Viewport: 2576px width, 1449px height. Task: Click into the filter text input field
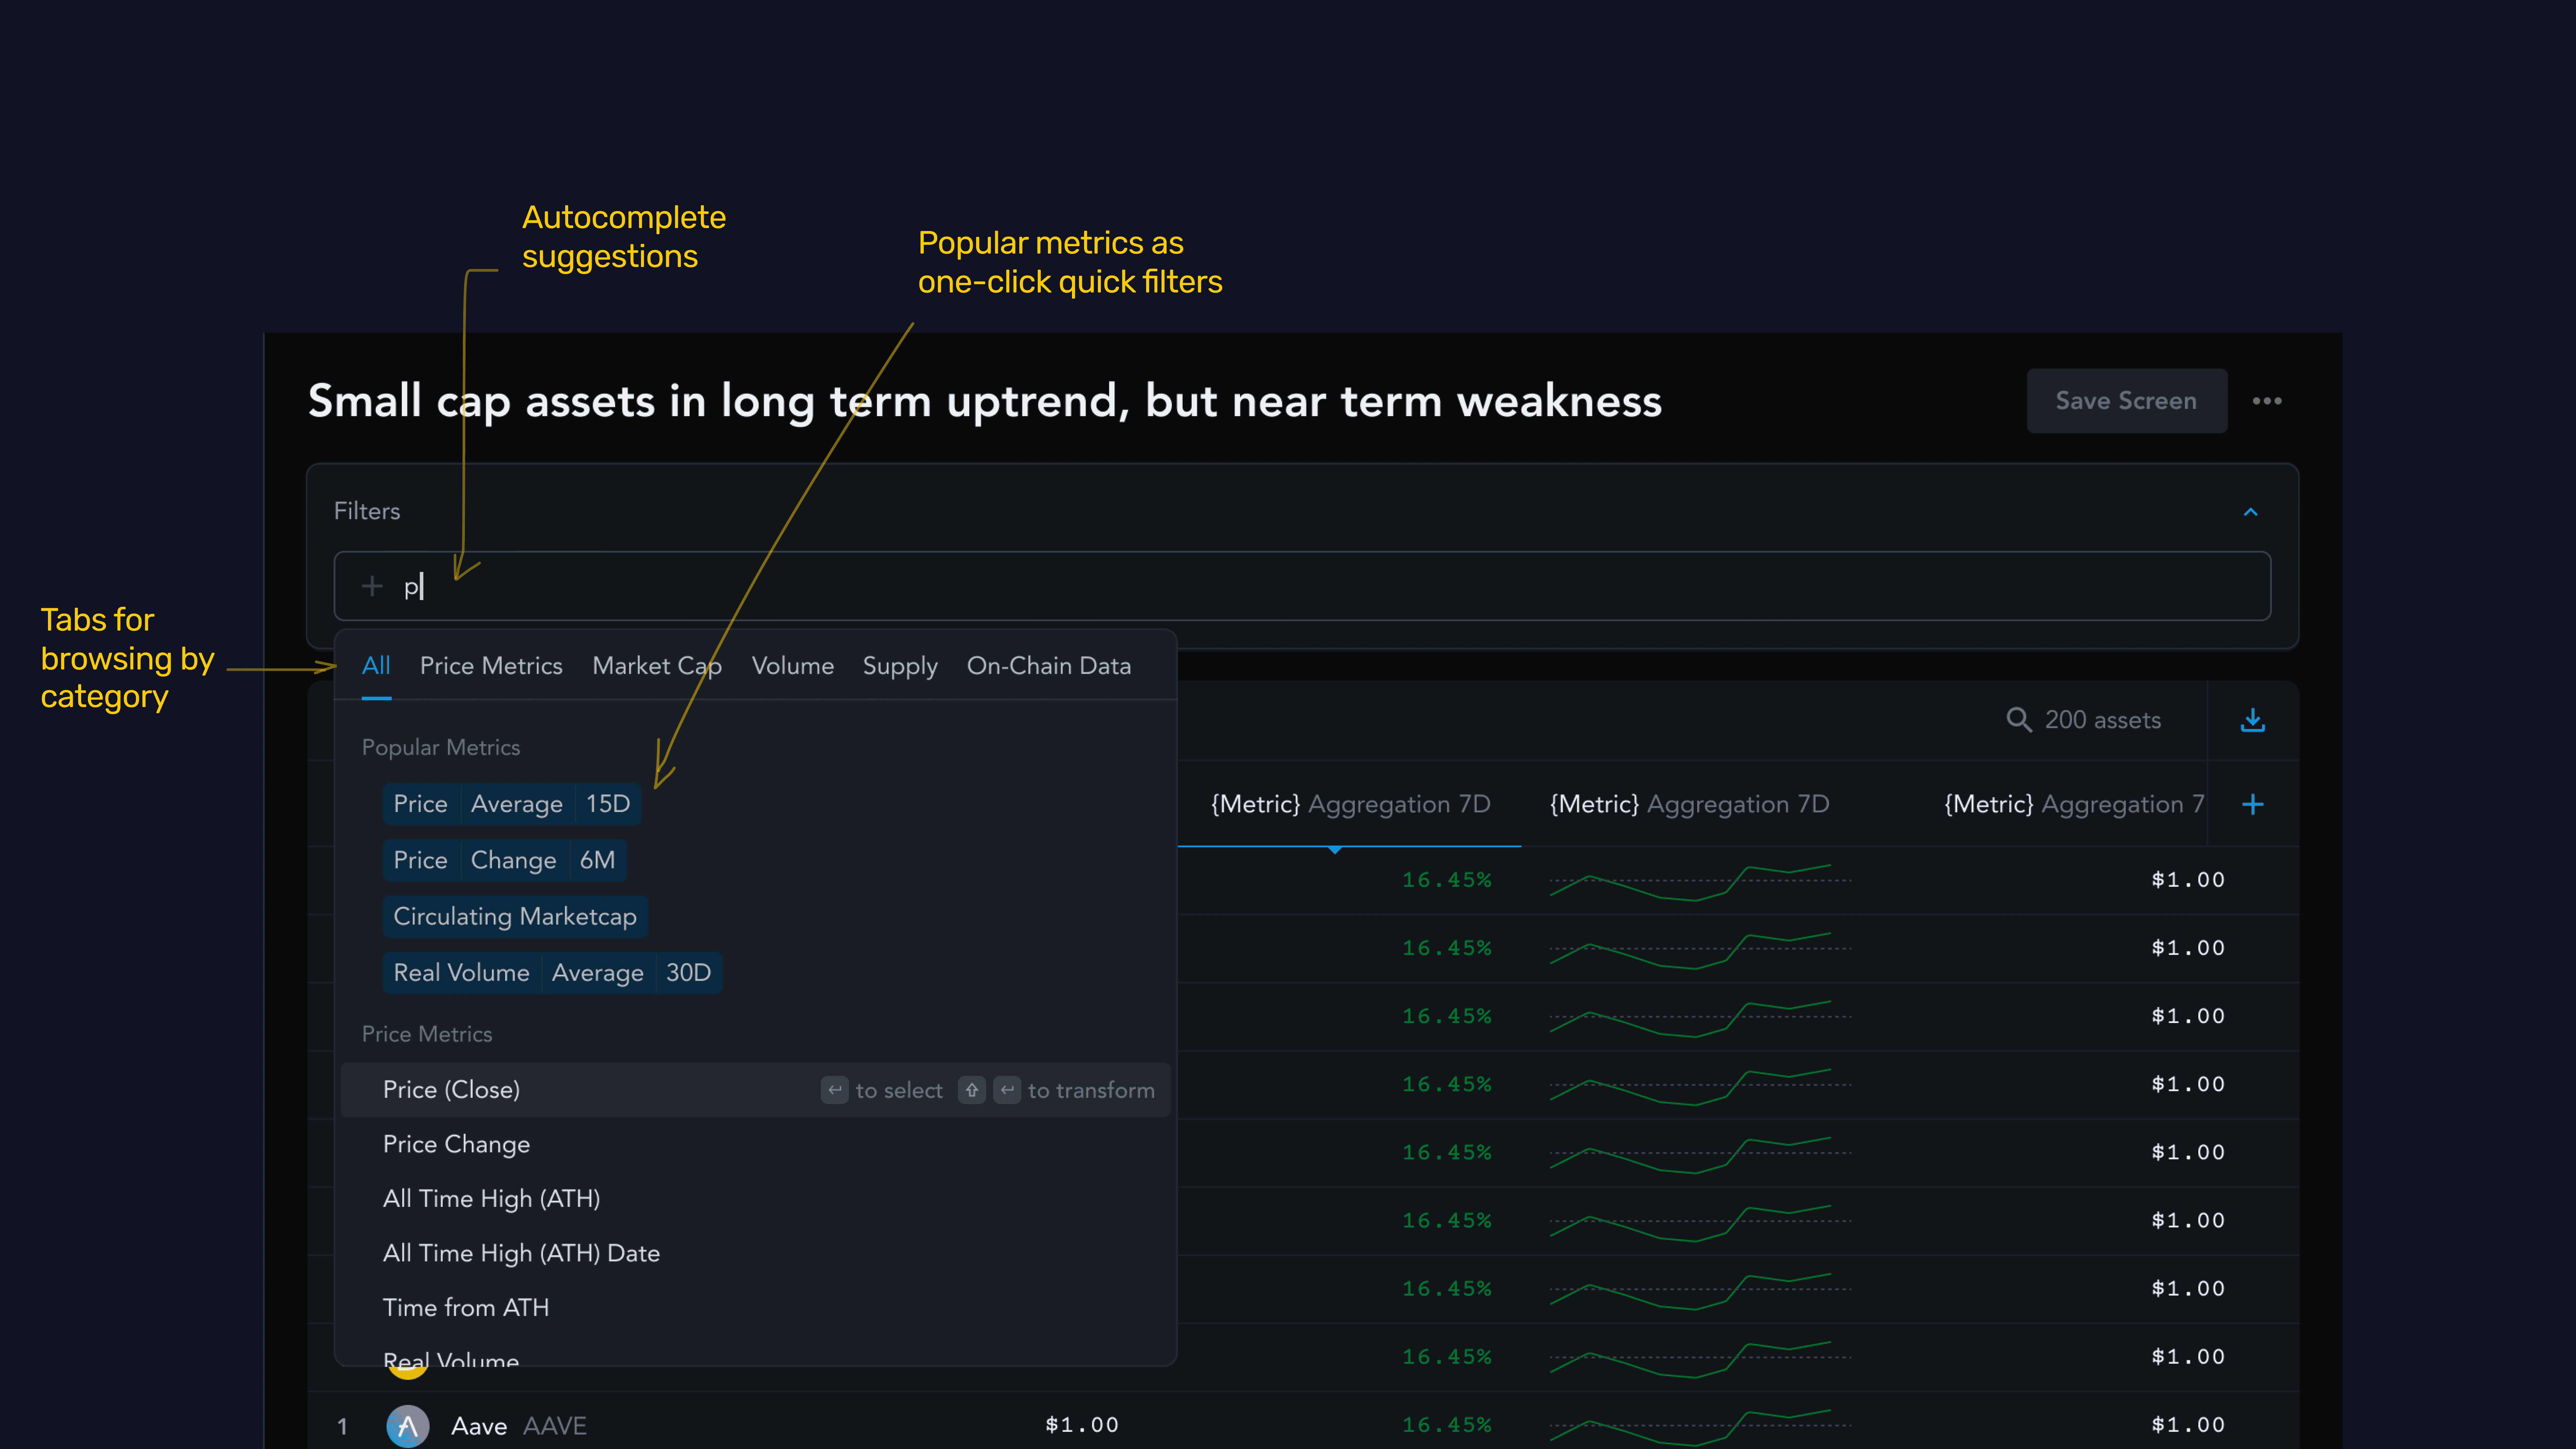pyautogui.click(x=1300, y=586)
